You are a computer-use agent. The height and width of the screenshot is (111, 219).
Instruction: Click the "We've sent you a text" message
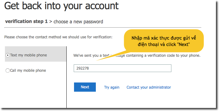137,55
